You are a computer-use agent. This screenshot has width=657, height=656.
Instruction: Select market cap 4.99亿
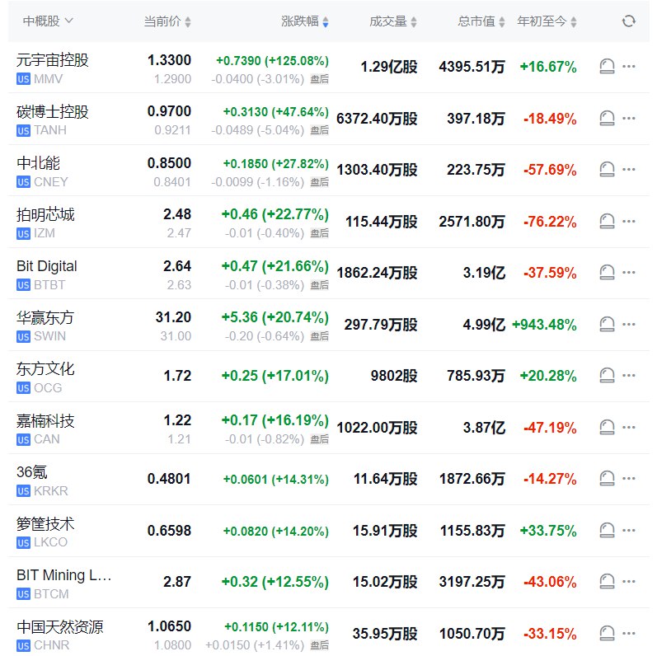click(x=484, y=325)
